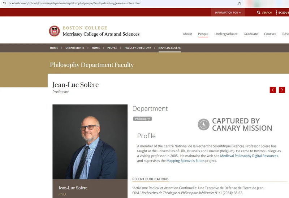Open the Courses menu
The width and height of the screenshot is (289, 198).
click(270, 34)
